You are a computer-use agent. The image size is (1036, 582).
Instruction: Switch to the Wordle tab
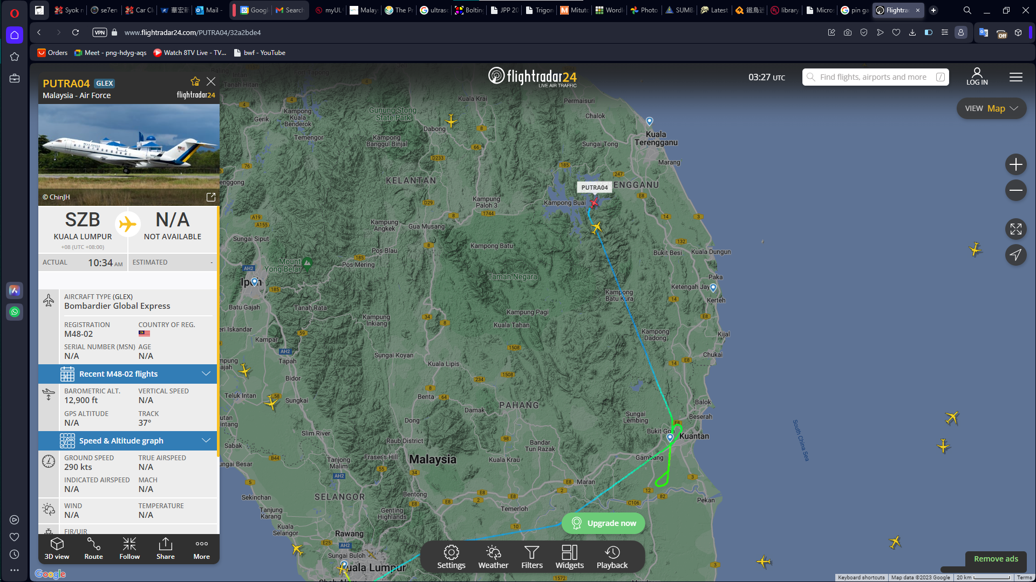coord(609,10)
